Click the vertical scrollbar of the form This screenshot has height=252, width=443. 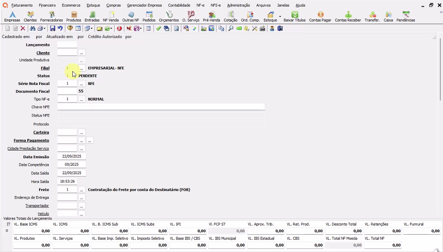440,72
